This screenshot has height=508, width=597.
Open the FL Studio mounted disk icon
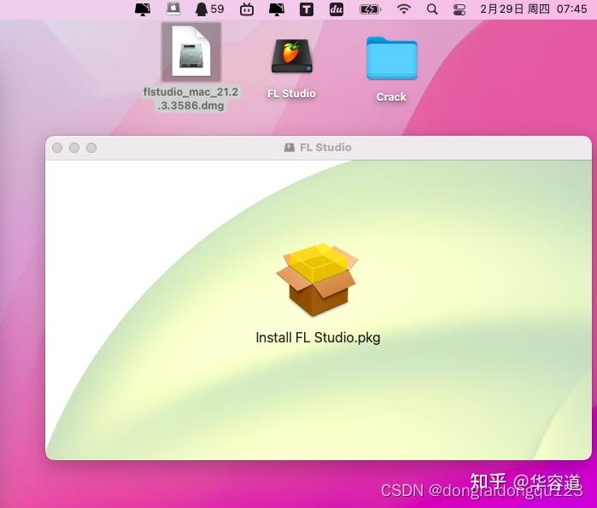click(x=291, y=56)
